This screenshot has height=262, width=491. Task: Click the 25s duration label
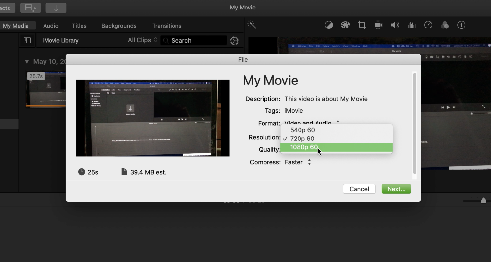click(x=93, y=172)
